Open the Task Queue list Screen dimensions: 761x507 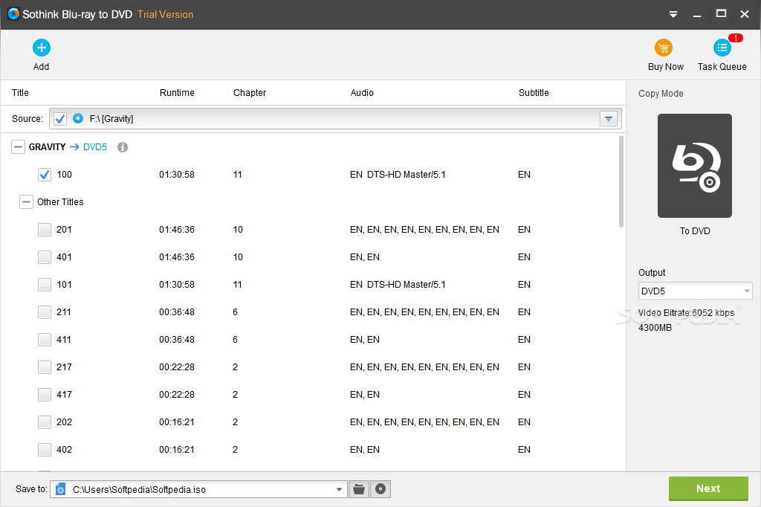coord(722,48)
